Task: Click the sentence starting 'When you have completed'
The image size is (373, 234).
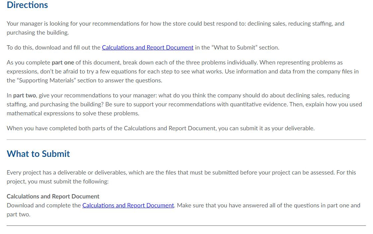Action: [160, 128]
